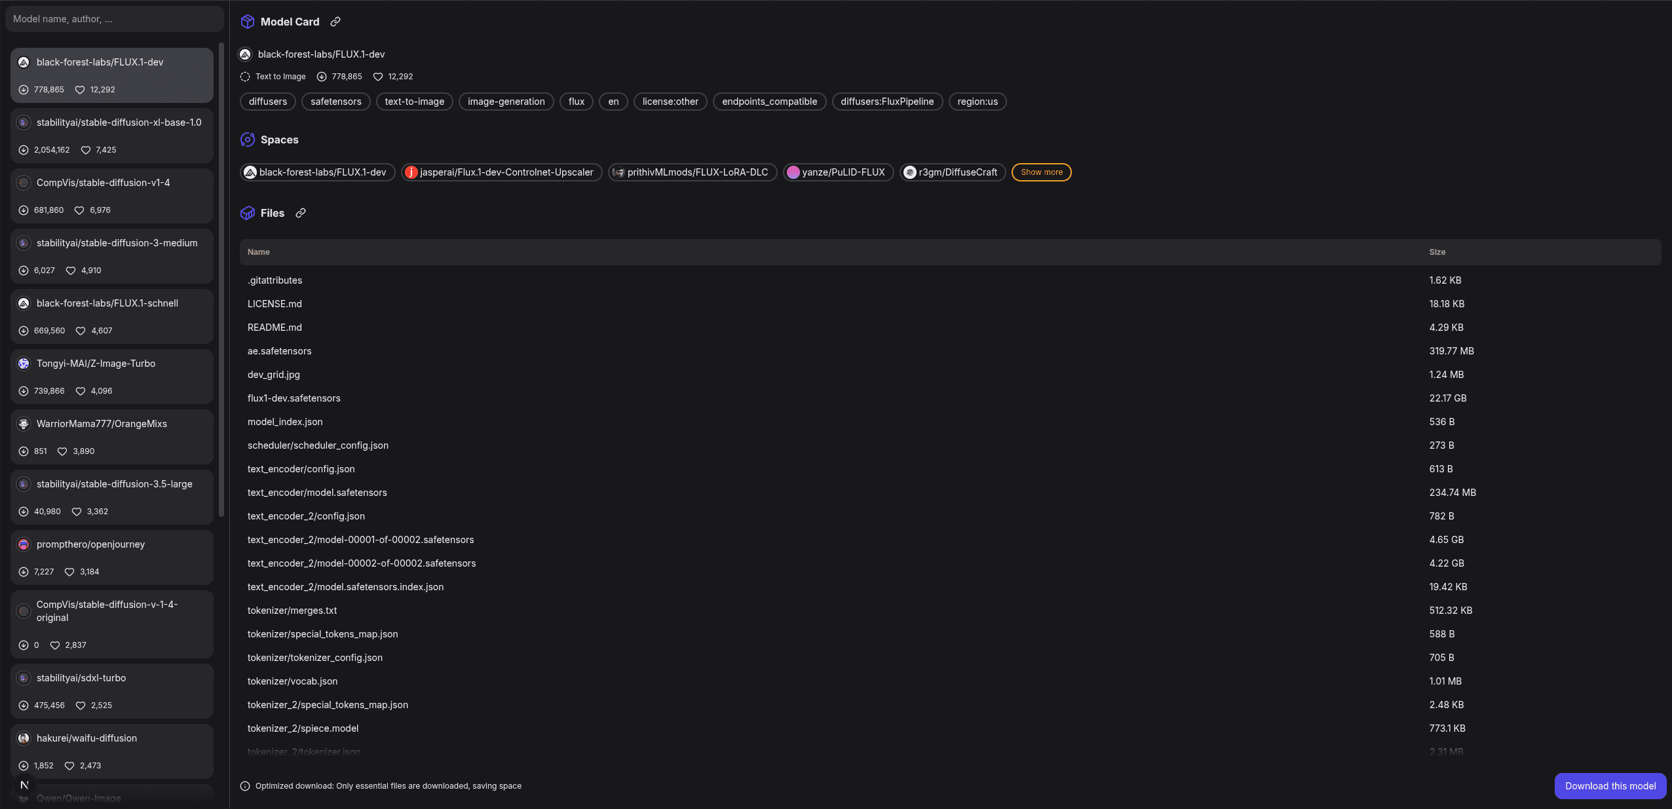The height and width of the screenshot is (809, 1672).
Task: Click the jasperai avatar on the Controlnet-Upscaler chip
Action: pos(411,172)
